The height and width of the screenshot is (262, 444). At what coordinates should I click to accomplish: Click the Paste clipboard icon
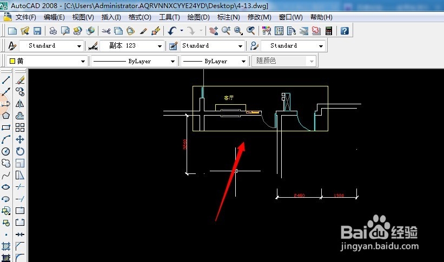tap(130, 31)
